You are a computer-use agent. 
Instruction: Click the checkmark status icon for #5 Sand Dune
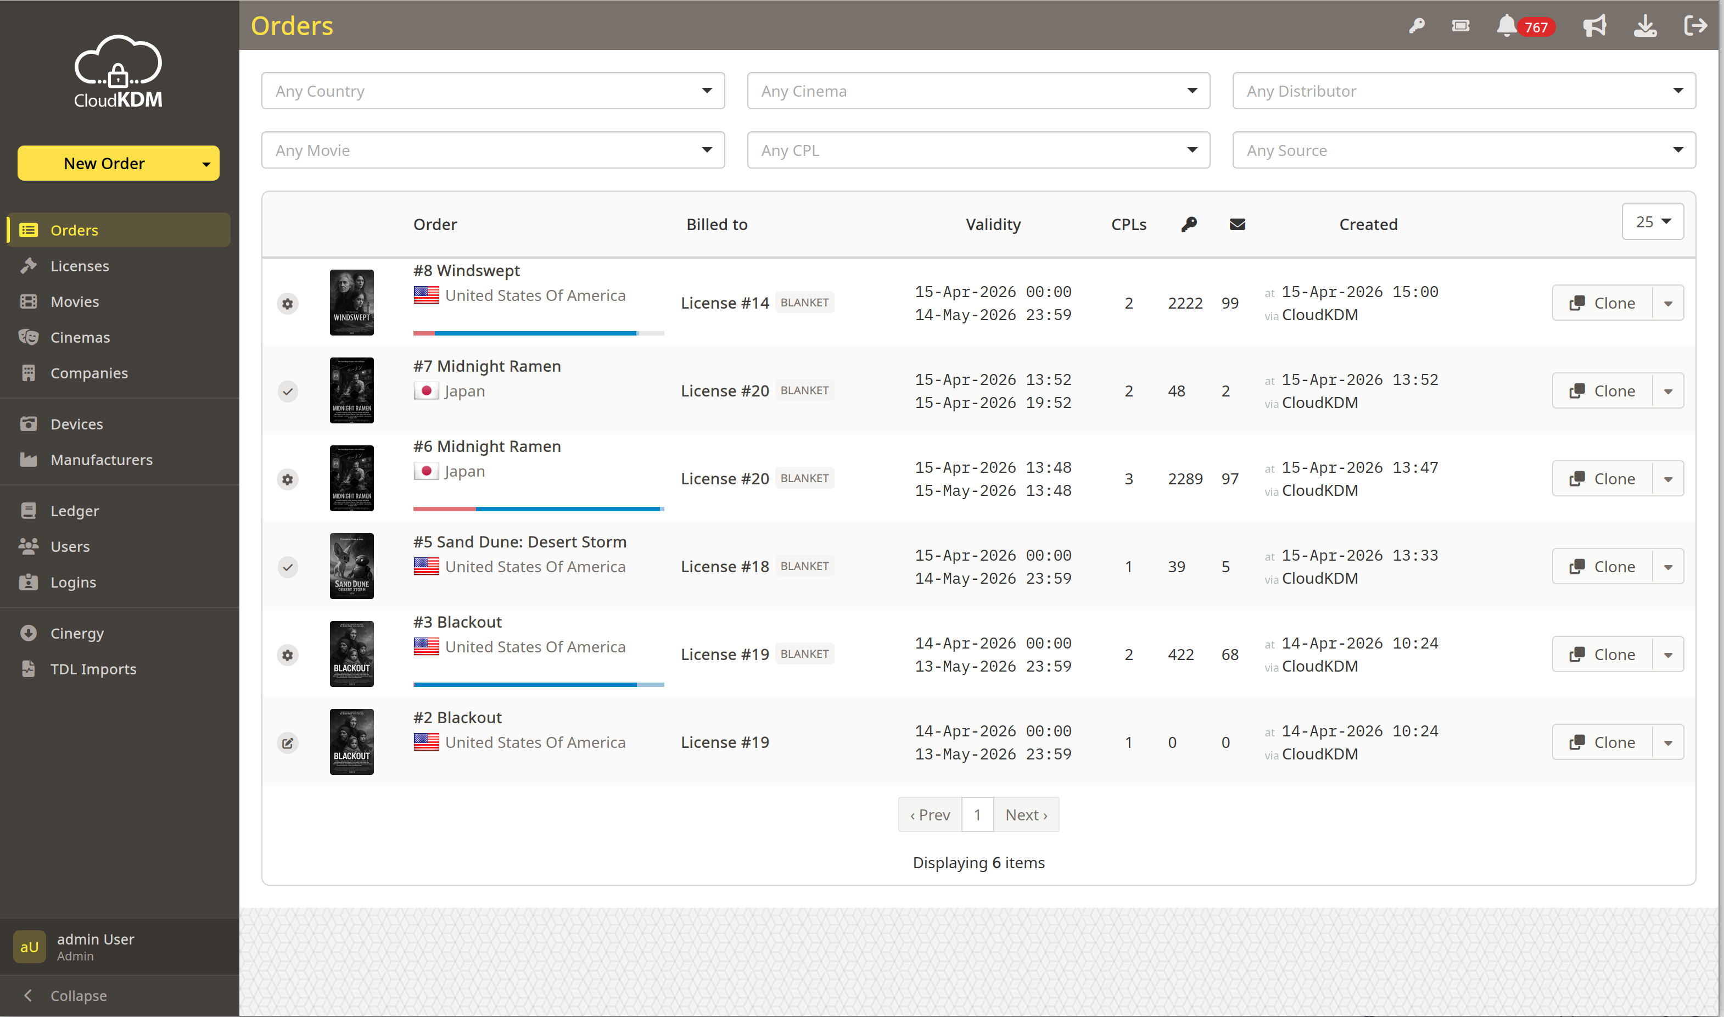click(x=288, y=567)
